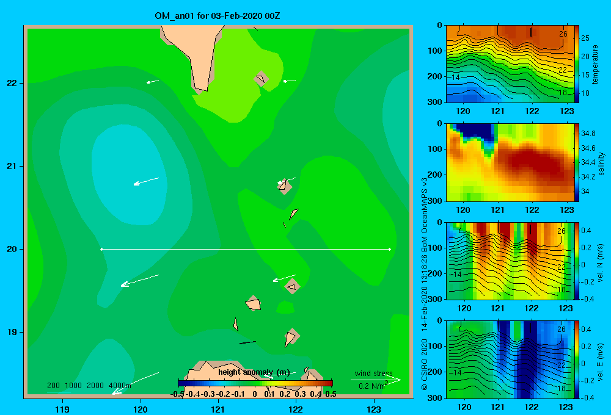This screenshot has height=415, width=611.
Task: Click the east endpoint of the transect line
Action: tap(390, 249)
